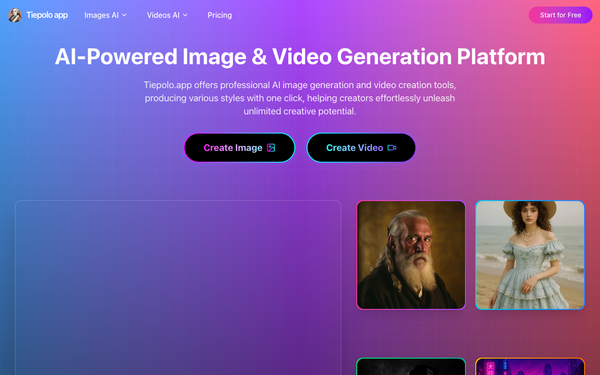Image resolution: width=600 pixels, height=375 pixels.
Task: View the neon cityscape thumbnail at bottom right
Action: tap(530, 368)
